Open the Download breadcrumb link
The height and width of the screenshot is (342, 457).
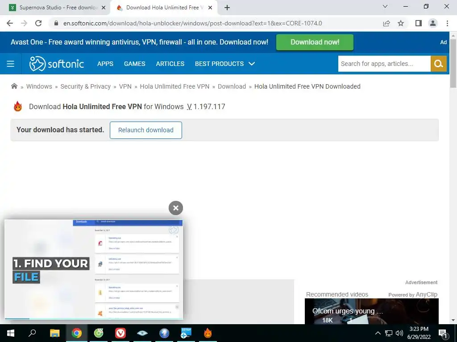tap(232, 86)
